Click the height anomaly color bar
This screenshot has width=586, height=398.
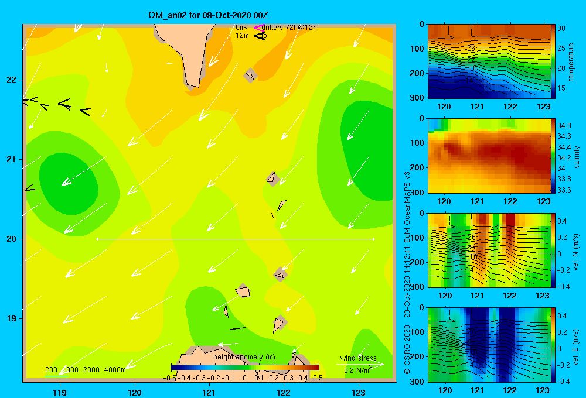[x=245, y=368]
